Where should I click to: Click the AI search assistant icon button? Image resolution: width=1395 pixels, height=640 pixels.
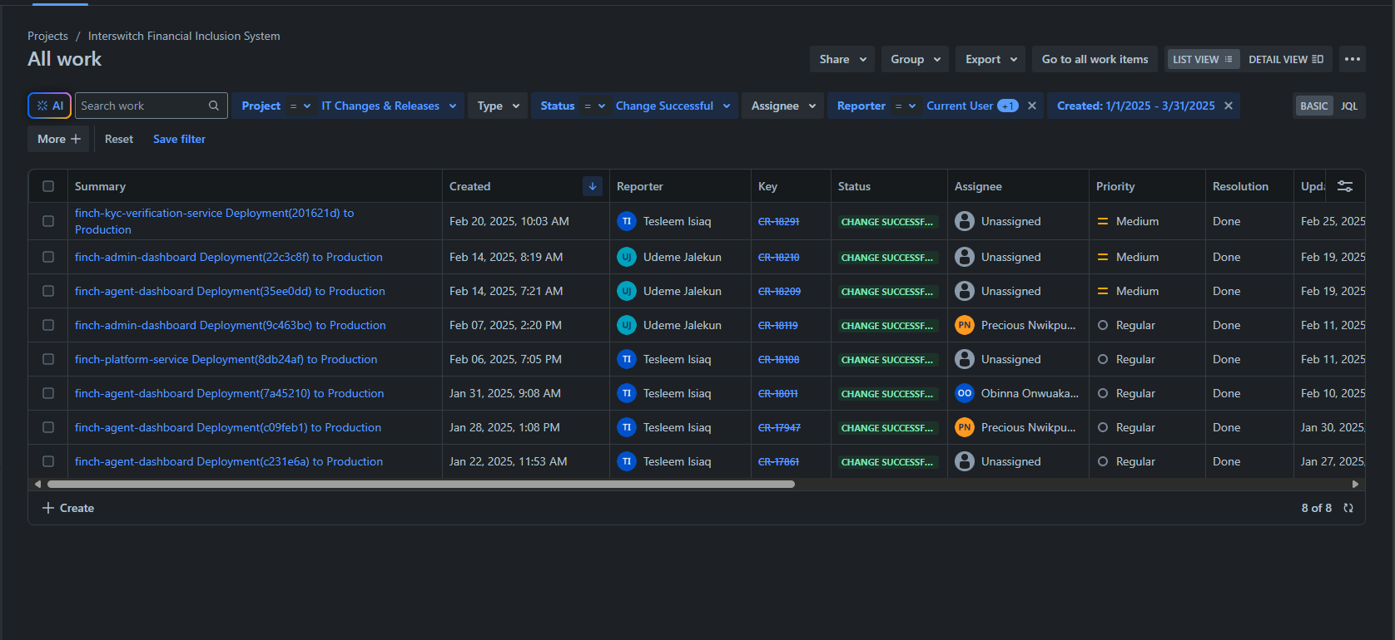point(50,106)
